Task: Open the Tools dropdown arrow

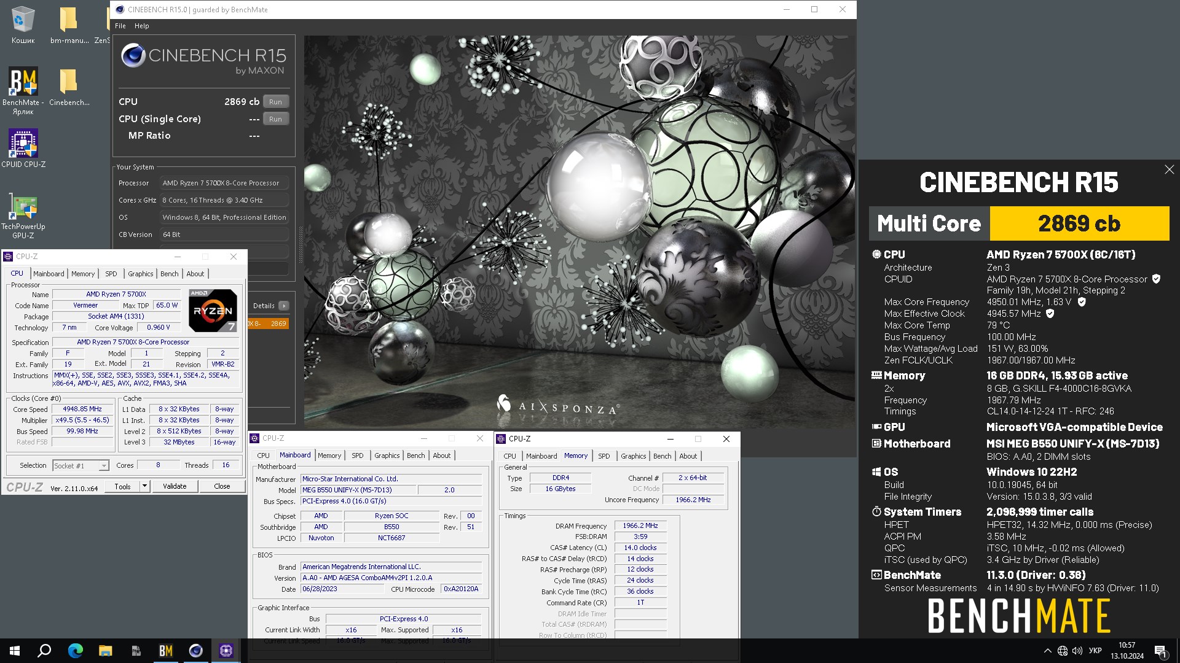Action: pos(145,486)
